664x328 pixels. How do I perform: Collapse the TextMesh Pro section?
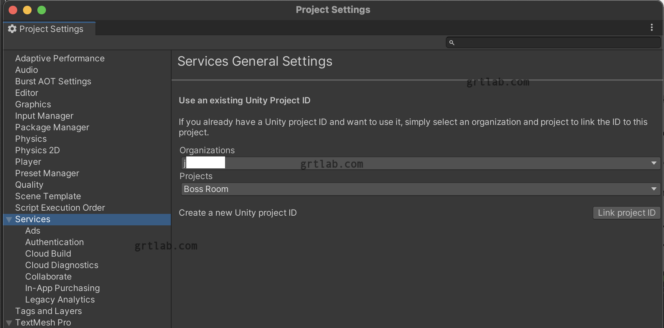9,323
